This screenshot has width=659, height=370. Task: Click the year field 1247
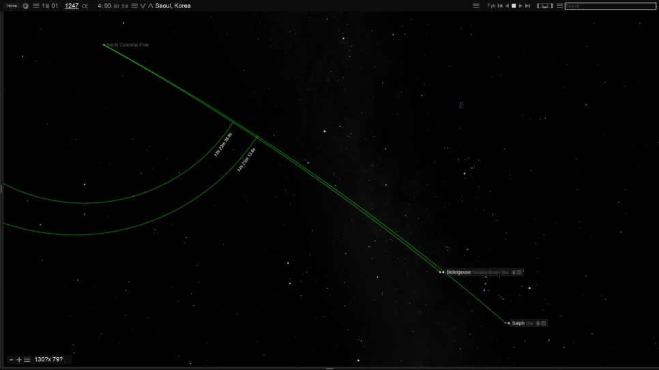[72, 6]
